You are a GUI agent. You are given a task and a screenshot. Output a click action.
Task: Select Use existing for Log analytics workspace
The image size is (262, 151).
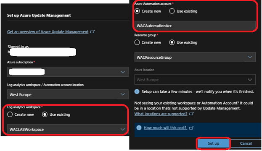(45, 115)
